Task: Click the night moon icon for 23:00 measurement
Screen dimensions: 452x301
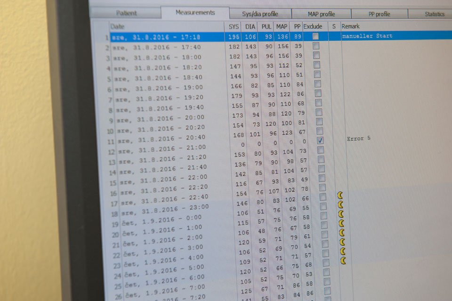Action: point(340,204)
